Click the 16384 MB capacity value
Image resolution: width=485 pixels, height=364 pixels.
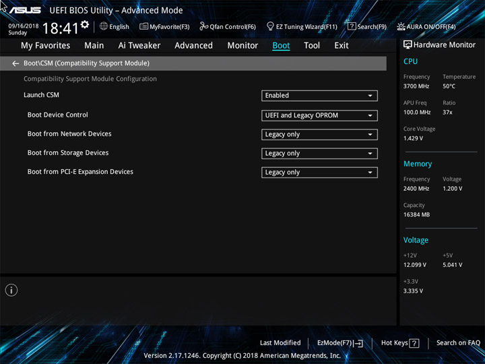[416, 215]
